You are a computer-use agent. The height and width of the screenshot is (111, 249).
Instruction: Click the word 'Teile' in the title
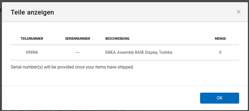[x=19, y=12]
